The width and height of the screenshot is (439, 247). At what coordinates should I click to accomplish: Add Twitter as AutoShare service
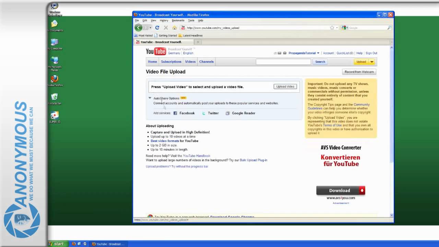(x=210, y=113)
